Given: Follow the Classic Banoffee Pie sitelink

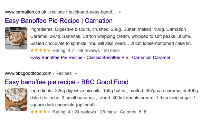Looking at the screenshot, I should pos(107,58).
